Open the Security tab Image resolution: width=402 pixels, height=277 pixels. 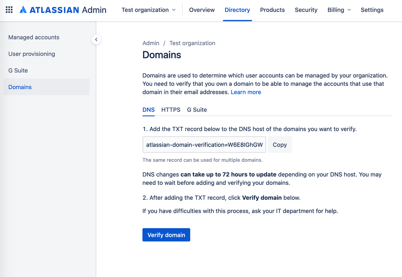click(306, 10)
